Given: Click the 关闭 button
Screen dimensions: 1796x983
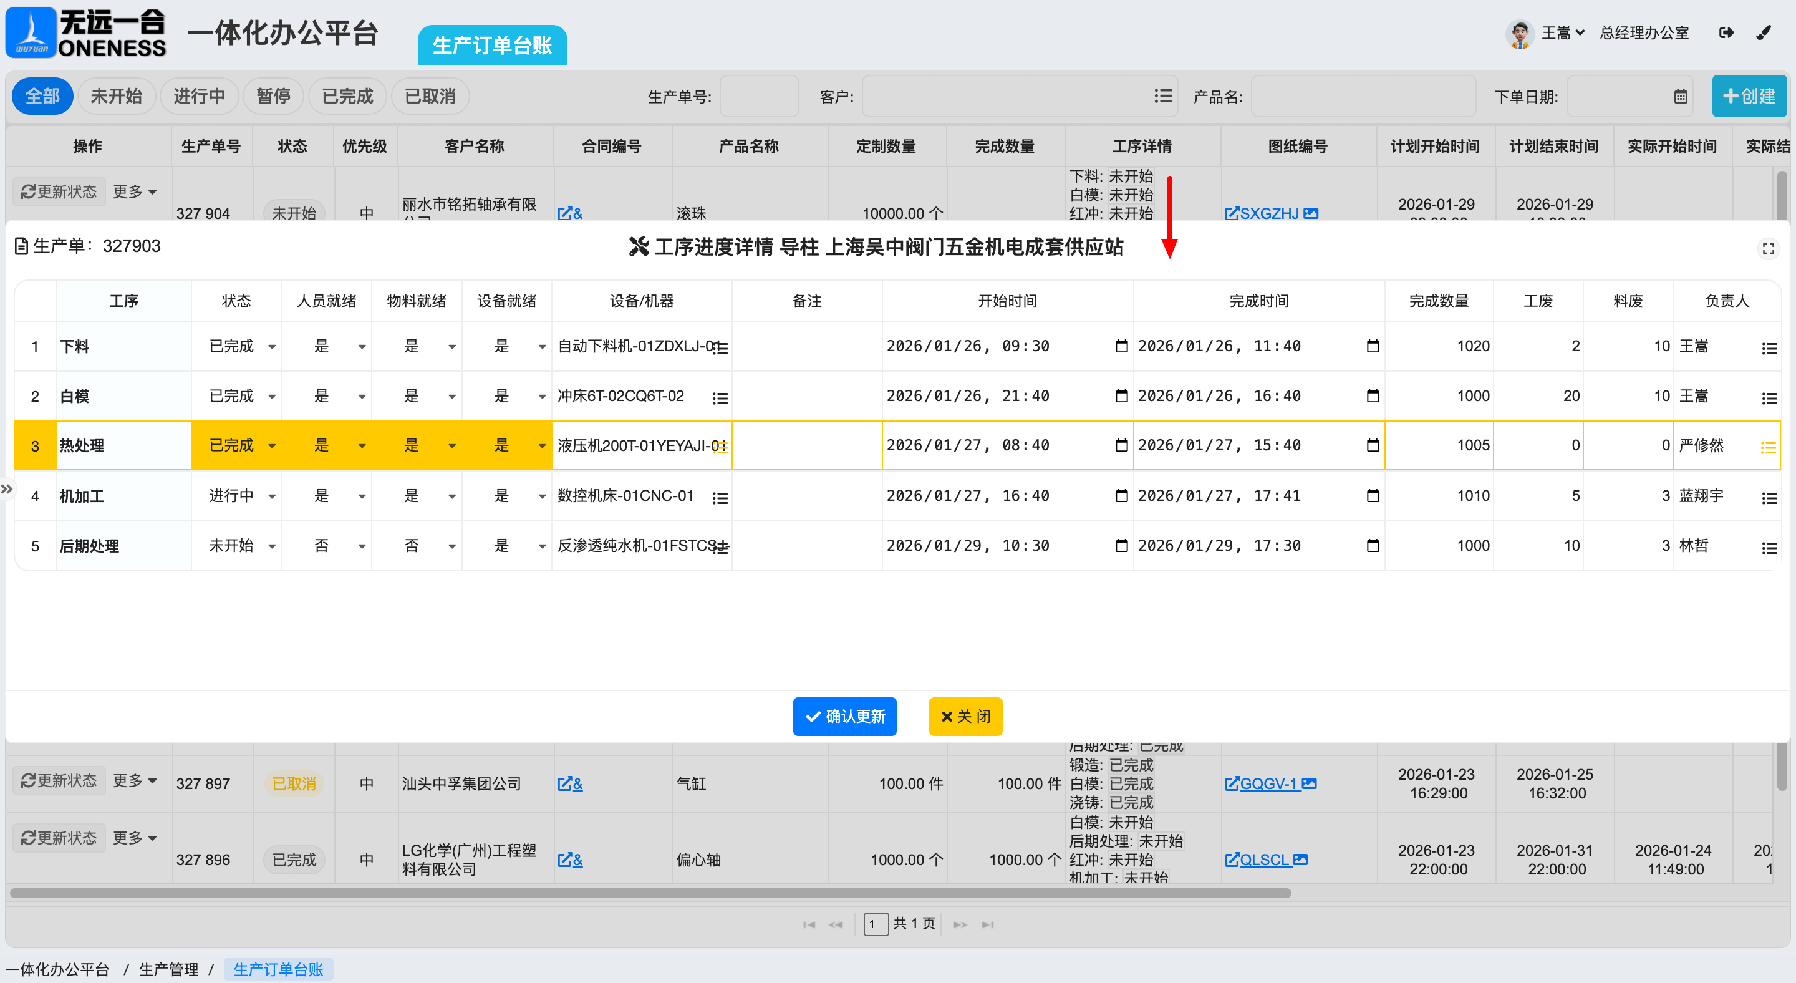Looking at the screenshot, I should (965, 716).
